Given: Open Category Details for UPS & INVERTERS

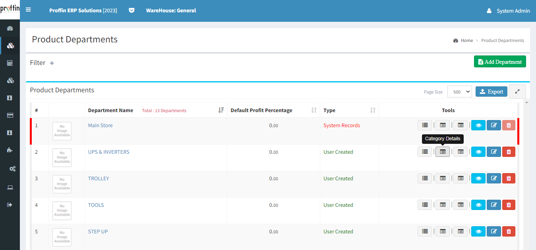Looking at the screenshot, I should 443,152.
